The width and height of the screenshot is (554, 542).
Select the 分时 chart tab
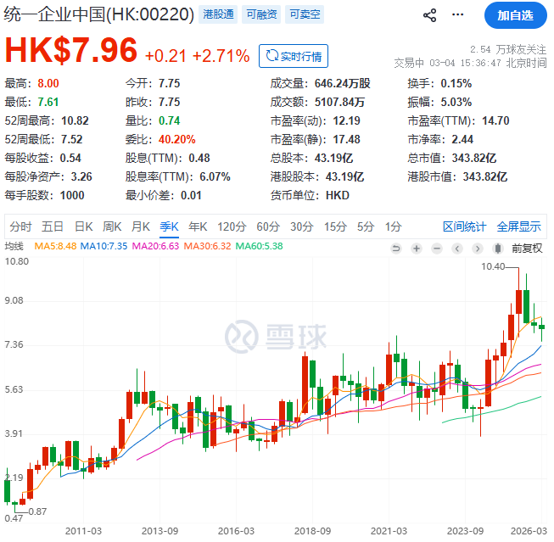click(x=20, y=226)
